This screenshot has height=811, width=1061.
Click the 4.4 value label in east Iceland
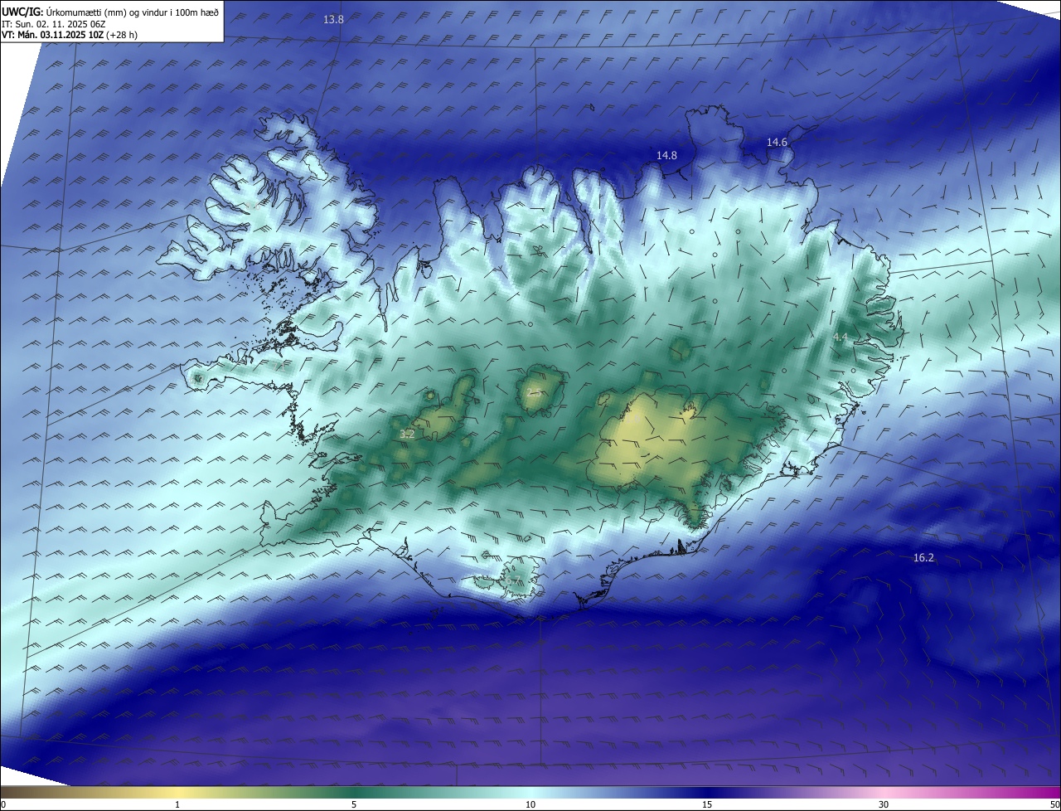(841, 337)
